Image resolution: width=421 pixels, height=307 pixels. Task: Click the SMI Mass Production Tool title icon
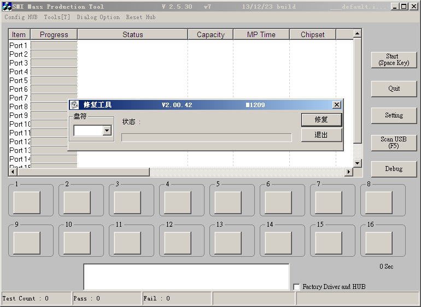7,7
